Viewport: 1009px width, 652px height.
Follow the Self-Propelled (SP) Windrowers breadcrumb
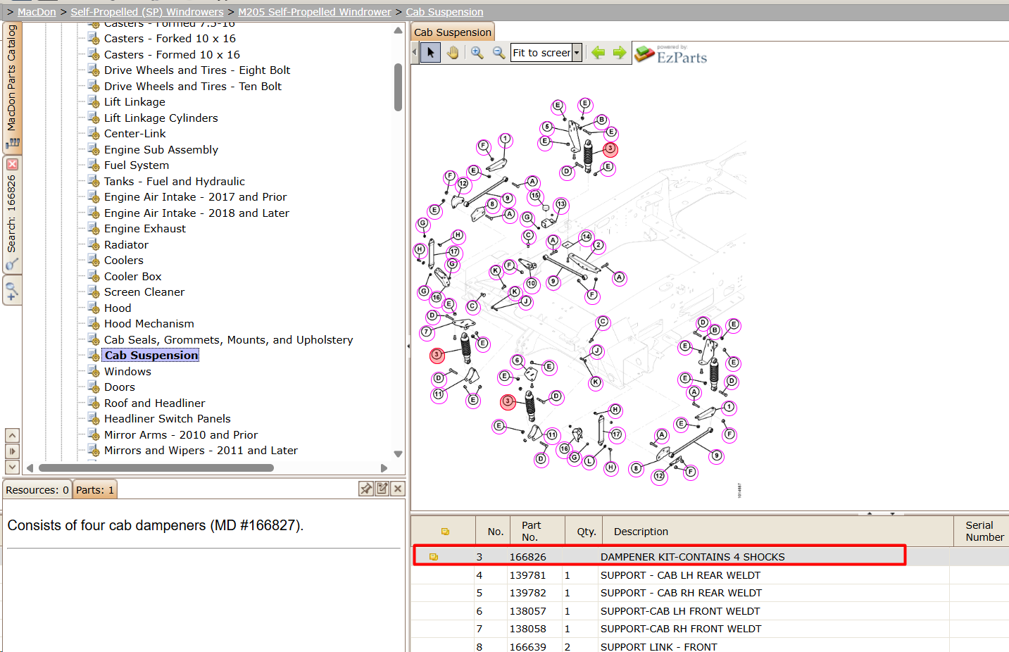pos(146,12)
